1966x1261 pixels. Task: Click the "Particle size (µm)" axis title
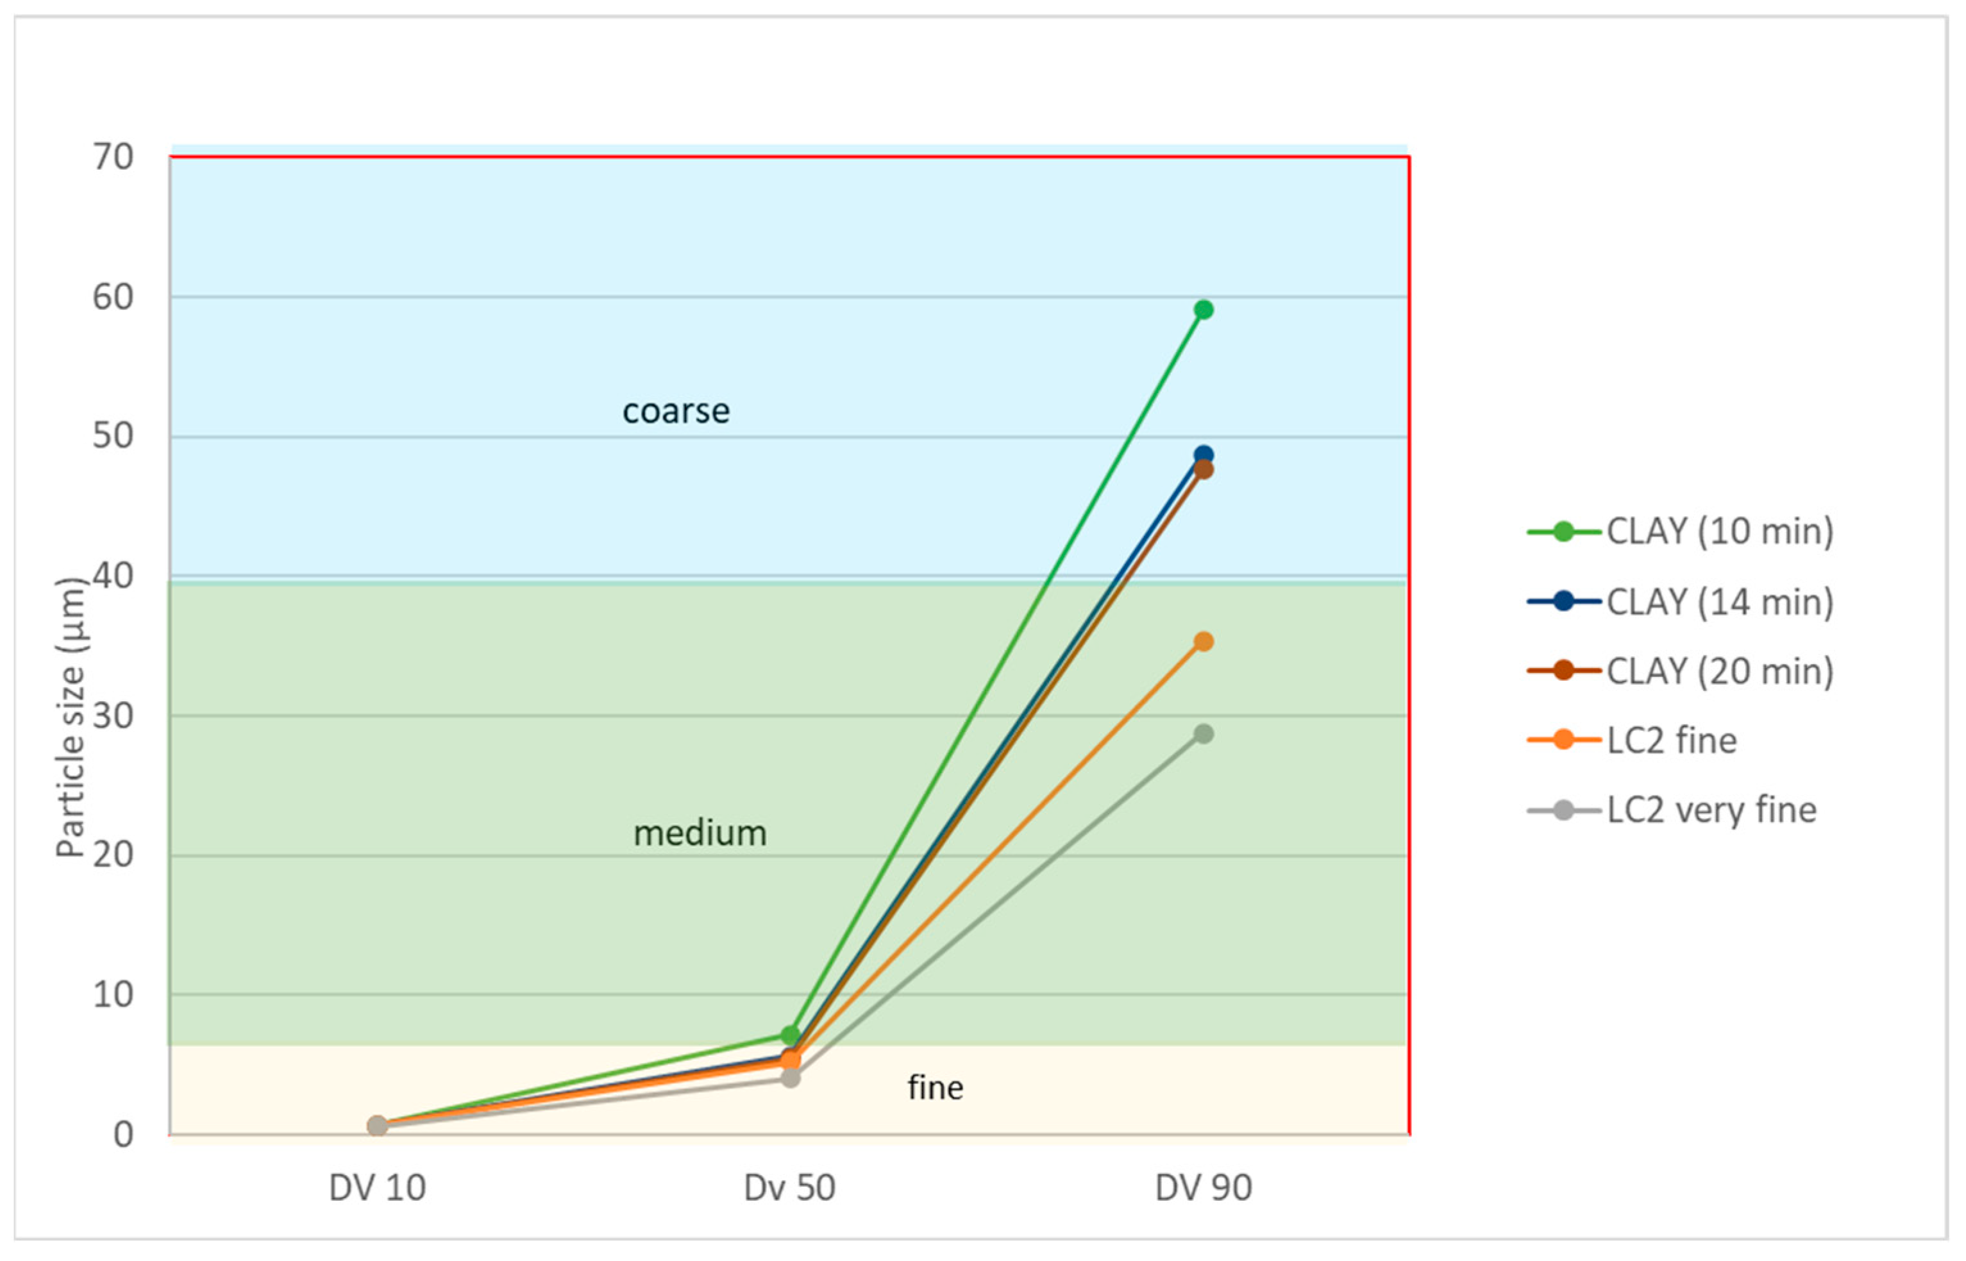[x=71, y=717]
